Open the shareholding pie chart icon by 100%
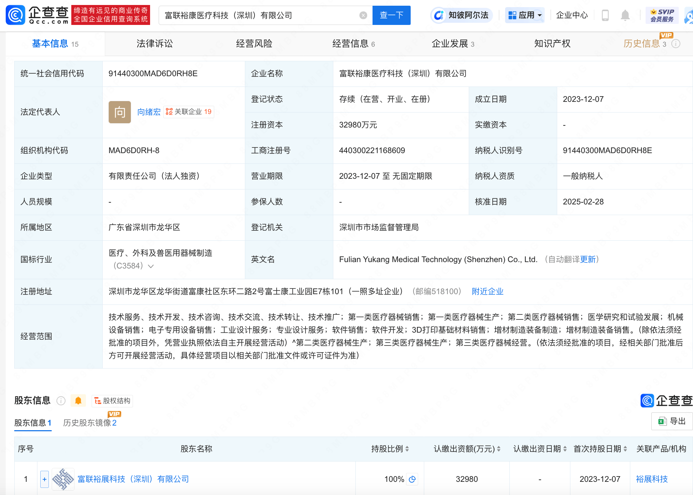Image resolution: width=693 pixels, height=495 pixels. [x=412, y=479]
